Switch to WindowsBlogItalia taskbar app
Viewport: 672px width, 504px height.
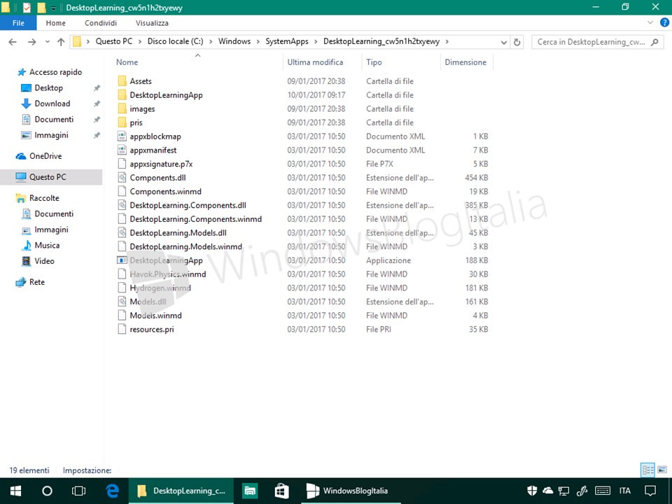tap(351, 491)
